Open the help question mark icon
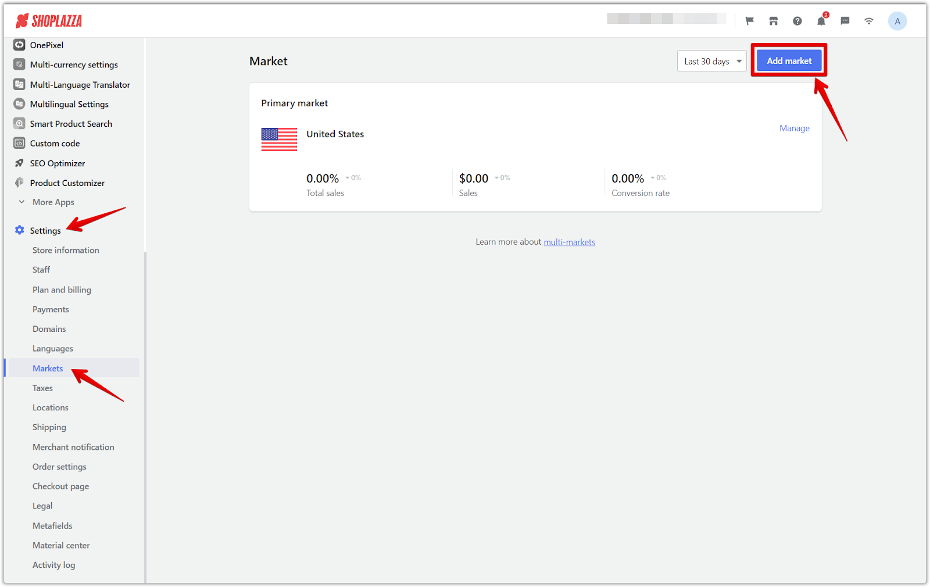930x587 pixels. pos(797,21)
